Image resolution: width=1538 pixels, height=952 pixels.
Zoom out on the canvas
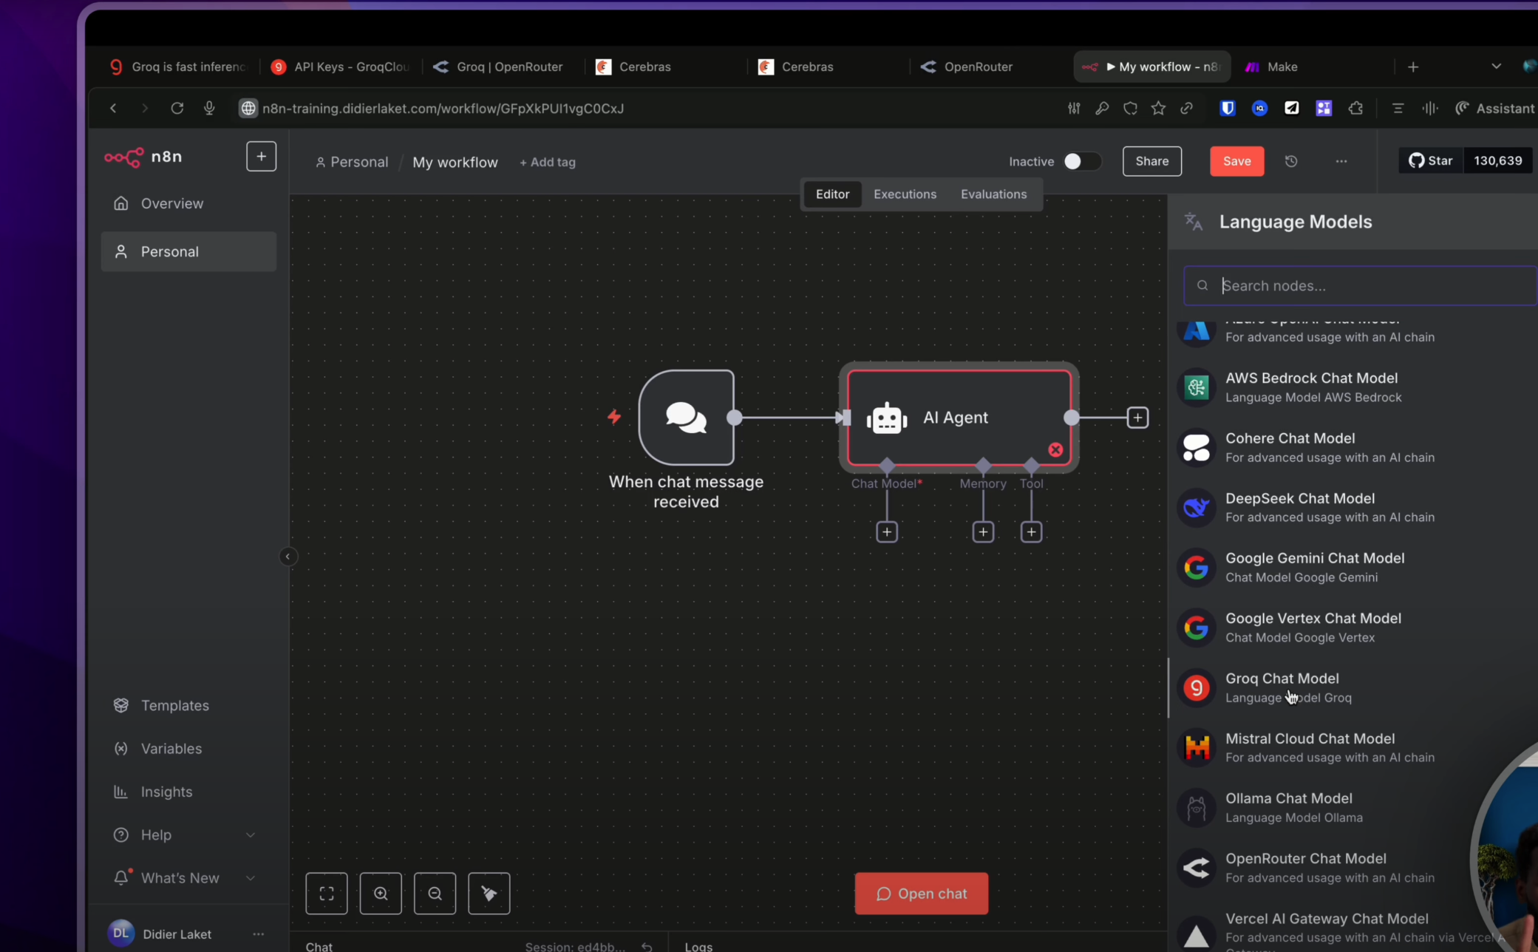click(x=435, y=893)
